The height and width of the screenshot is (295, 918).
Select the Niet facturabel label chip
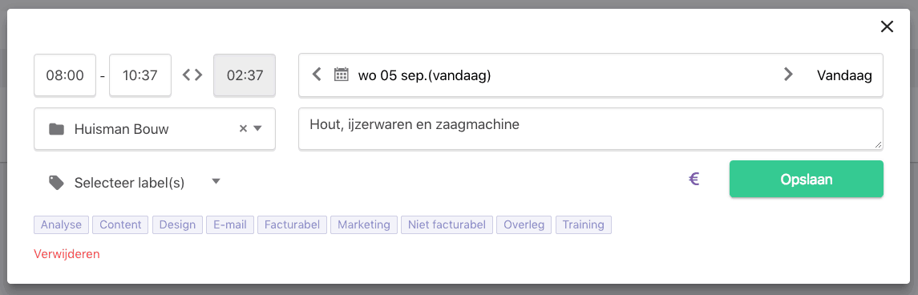pos(447,224)
